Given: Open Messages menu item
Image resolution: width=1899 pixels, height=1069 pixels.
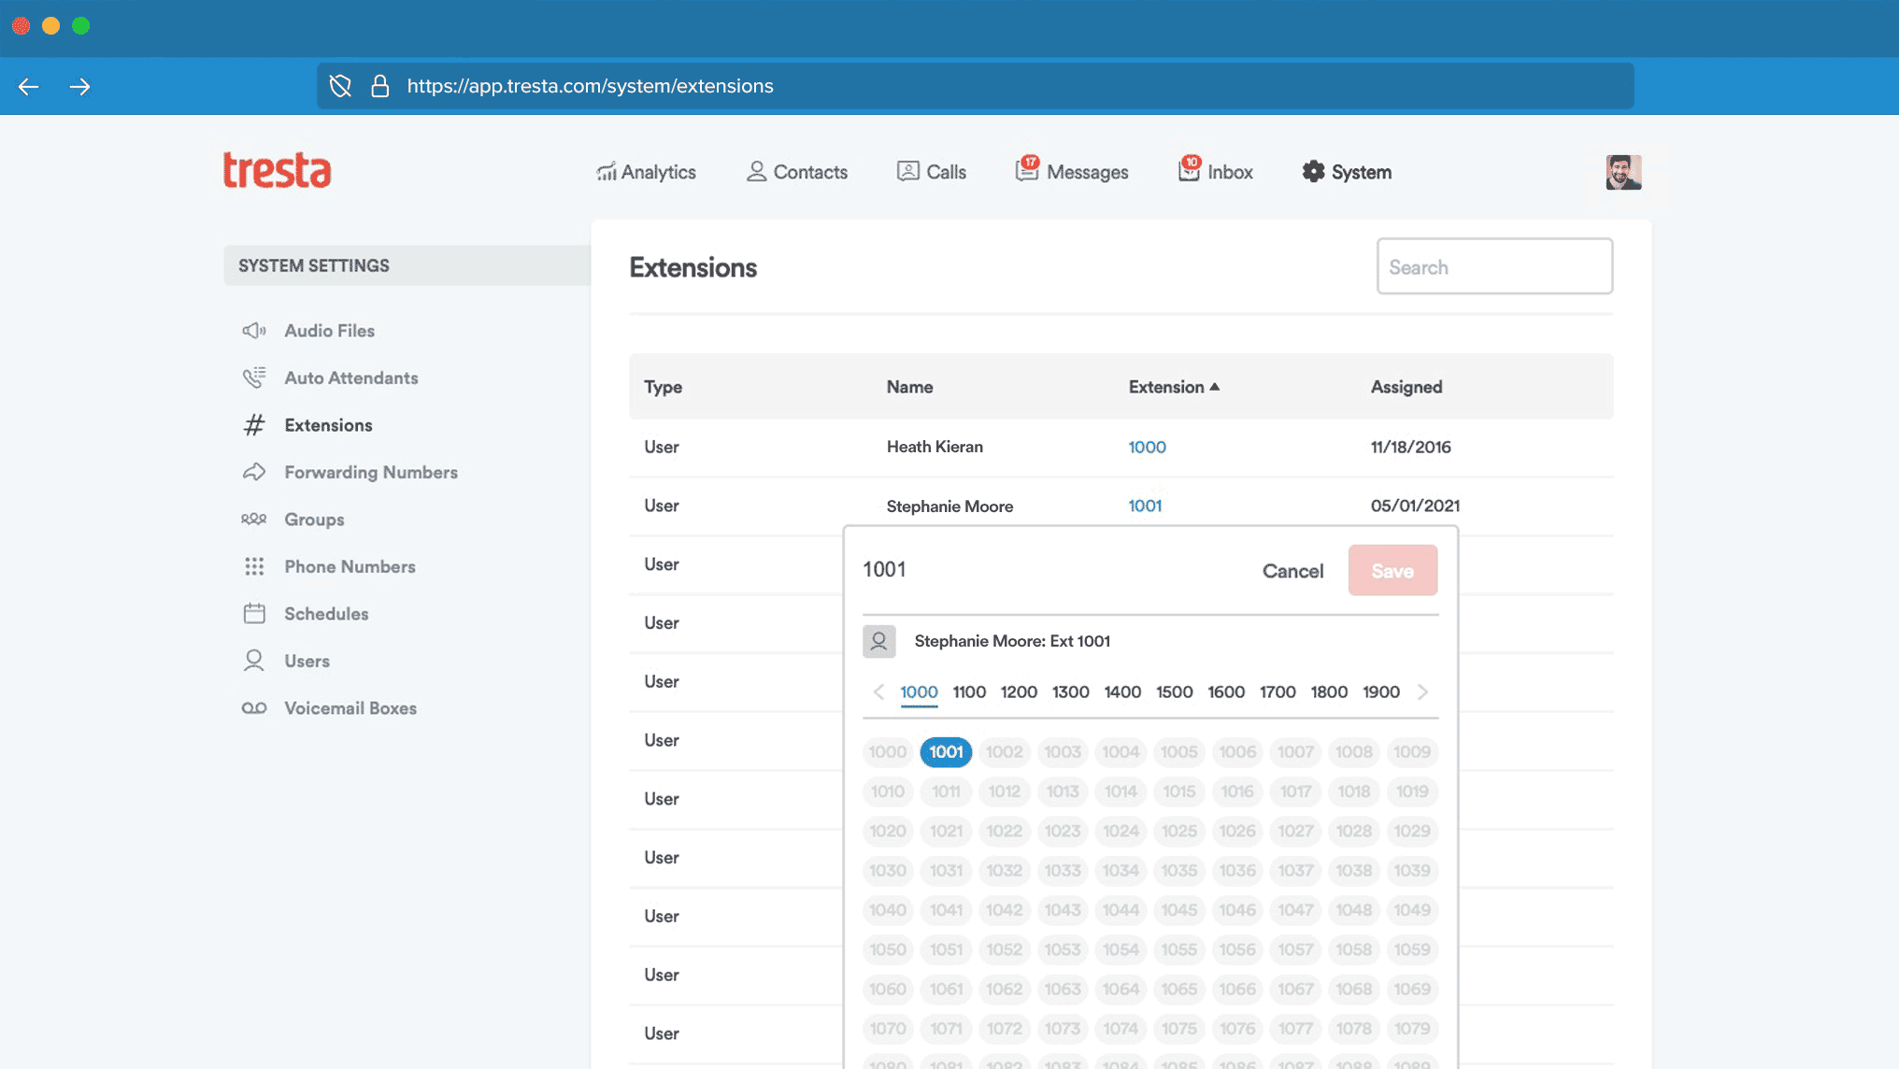Looking at the screenshot, I should (1071, 170).
